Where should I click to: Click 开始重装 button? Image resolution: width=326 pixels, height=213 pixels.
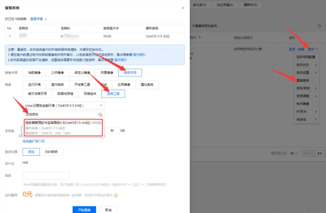point(84,209)
